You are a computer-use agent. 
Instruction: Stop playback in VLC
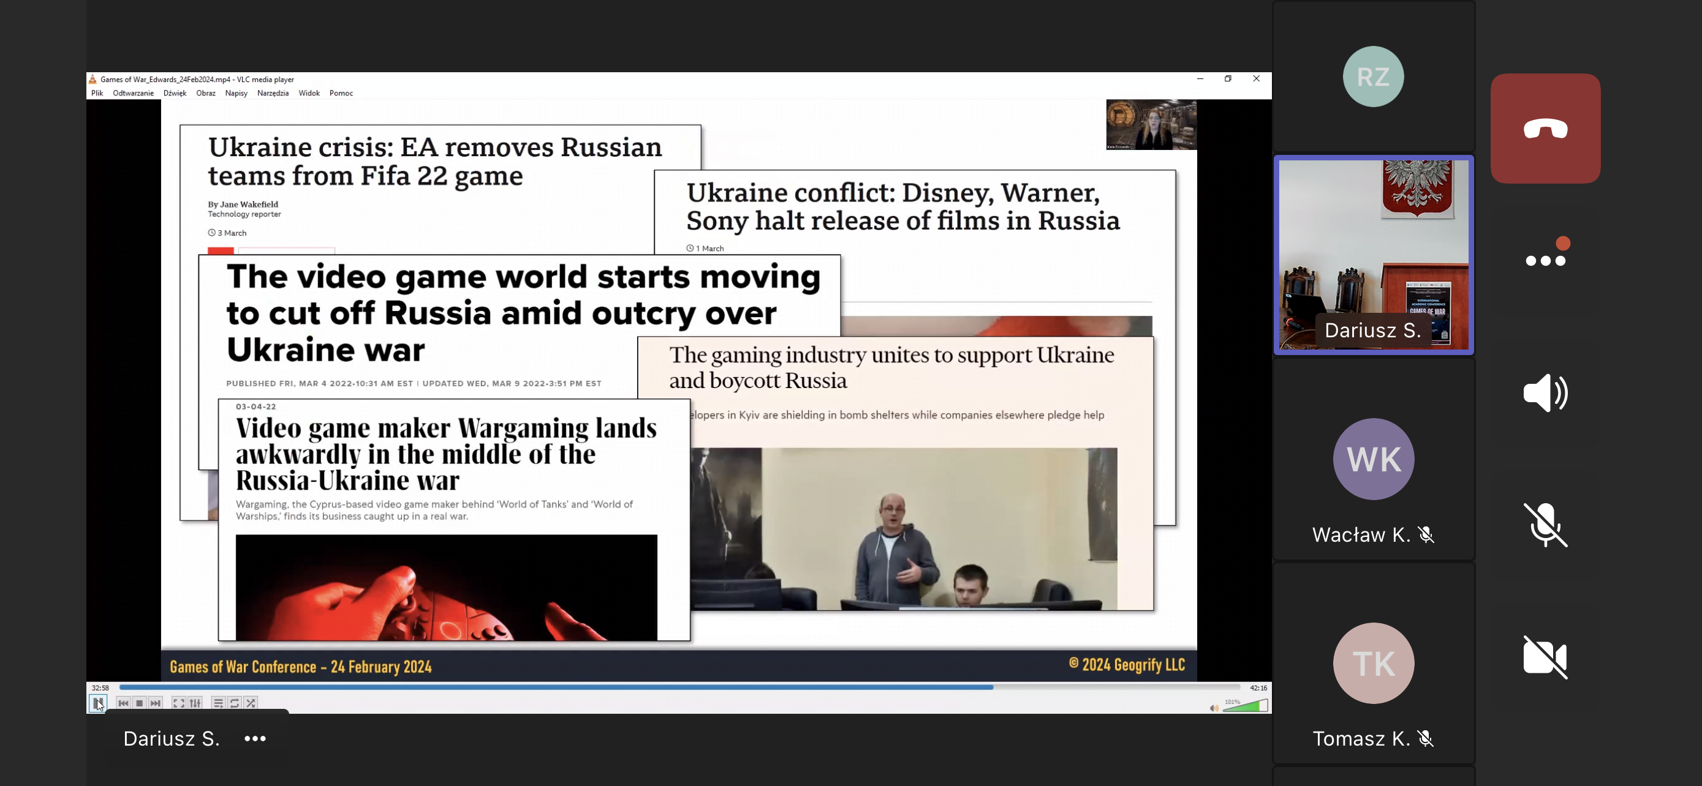tap(140, 703)
